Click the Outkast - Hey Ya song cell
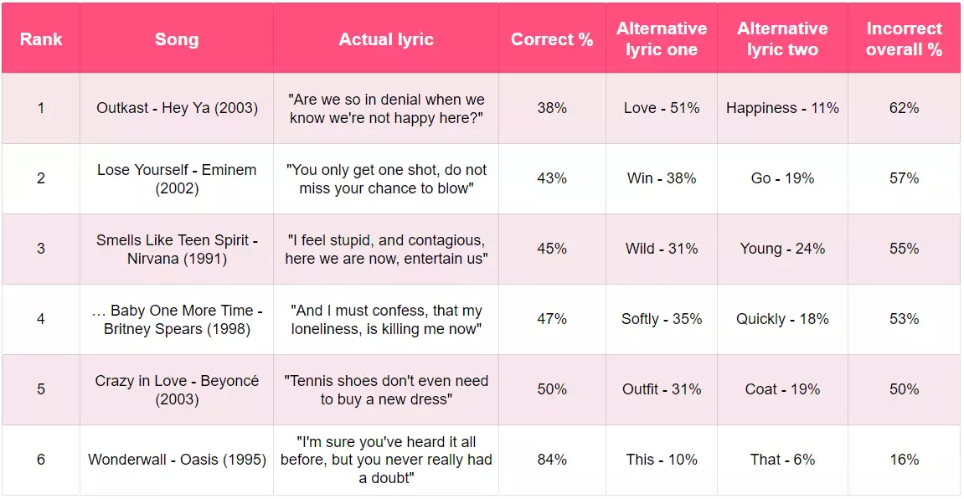Image resolution: width=964 pixels, height=499 pixels. coord(177,108)
